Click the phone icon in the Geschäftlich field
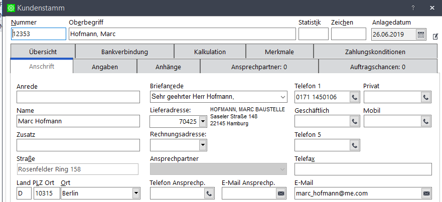The height and width of the screenshot is (202, 442). [x=355, y=121]
